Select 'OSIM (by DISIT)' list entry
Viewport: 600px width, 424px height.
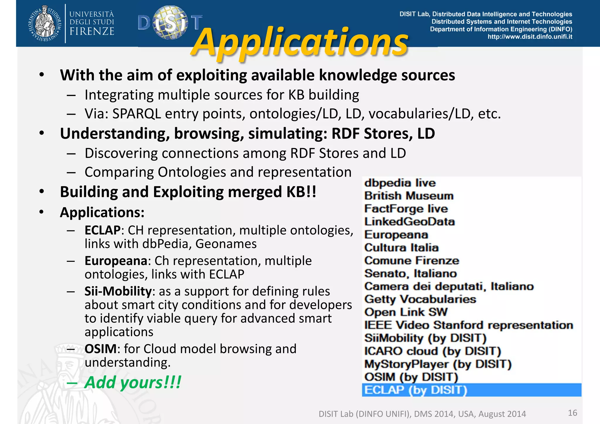[411, 377]
